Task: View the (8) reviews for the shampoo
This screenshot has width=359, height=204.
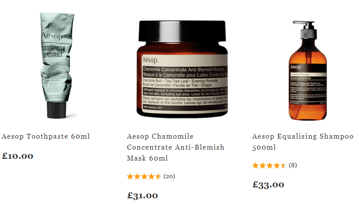Action: 293,165
